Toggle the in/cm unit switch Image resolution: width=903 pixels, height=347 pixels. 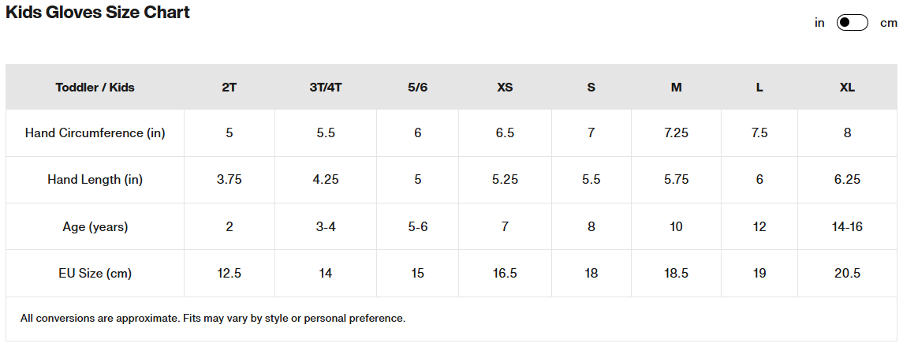point(853,22)
